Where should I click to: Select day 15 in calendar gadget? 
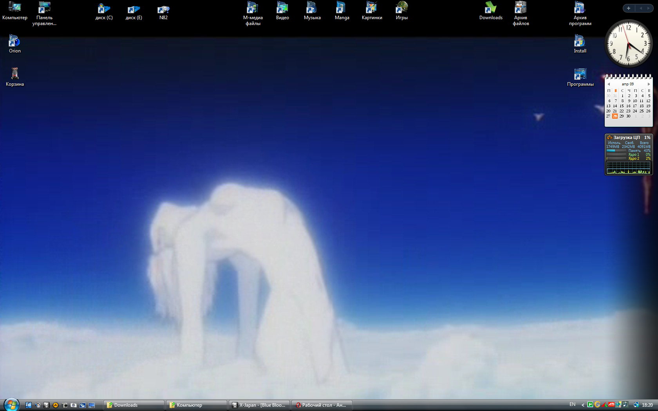pyautogui.click(x=622, y=106)
